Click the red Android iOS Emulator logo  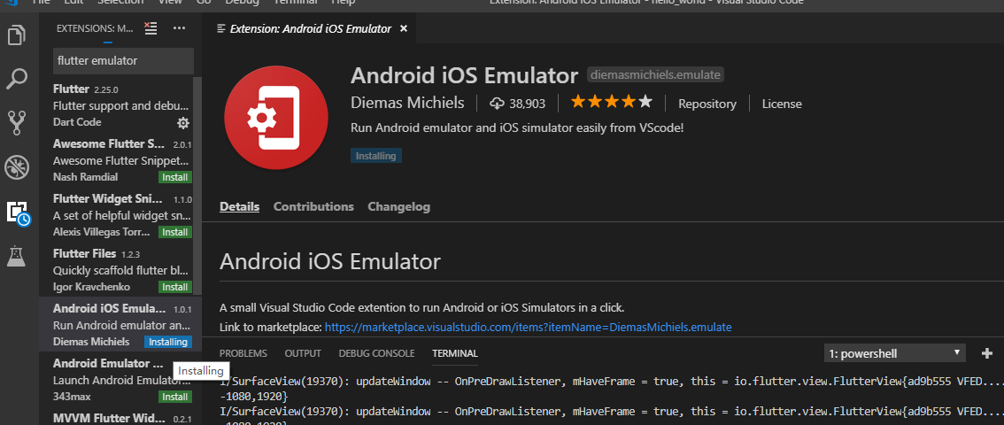pyautogui.click(x=276, y=118)
